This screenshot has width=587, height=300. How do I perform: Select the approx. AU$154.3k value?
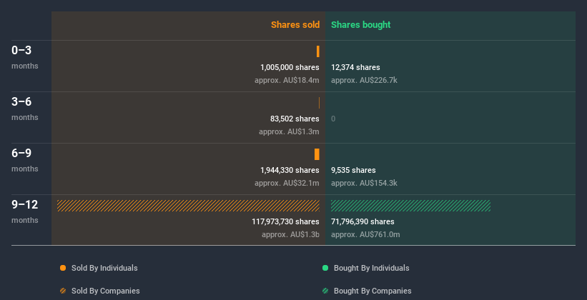coord(364,183)
